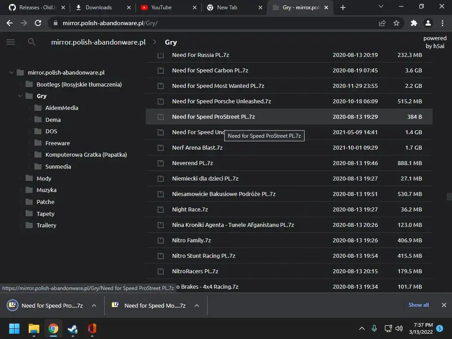This screenshot has height=339, width=452.
Task: Open a new tab with the plus button
Action: pos(343,8)
